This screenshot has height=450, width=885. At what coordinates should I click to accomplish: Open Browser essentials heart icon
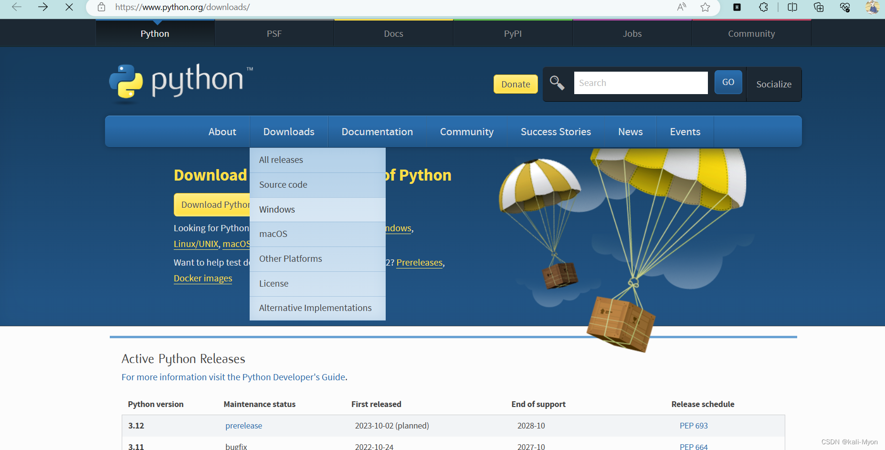845,7
